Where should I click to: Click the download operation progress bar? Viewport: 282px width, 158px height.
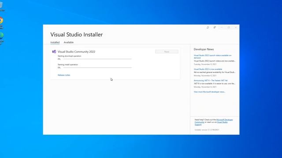97,59
